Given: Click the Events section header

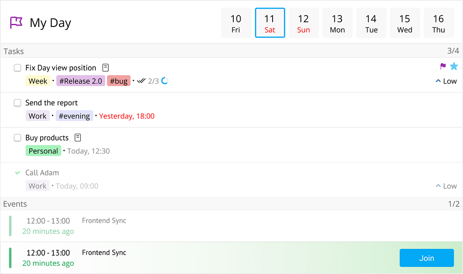Looking at the screenshot, I should pyautogui.click(x=231, y=204).
